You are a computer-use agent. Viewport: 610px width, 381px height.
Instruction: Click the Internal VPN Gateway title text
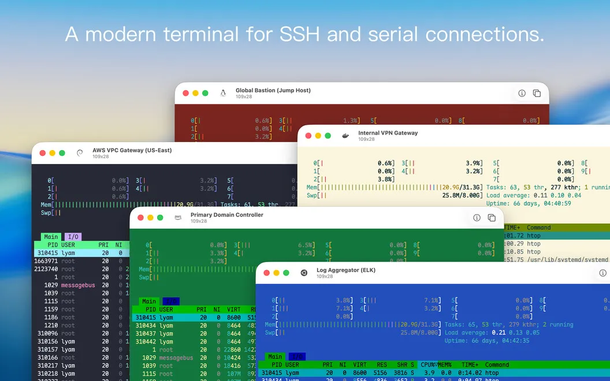(x=388, y=133)
